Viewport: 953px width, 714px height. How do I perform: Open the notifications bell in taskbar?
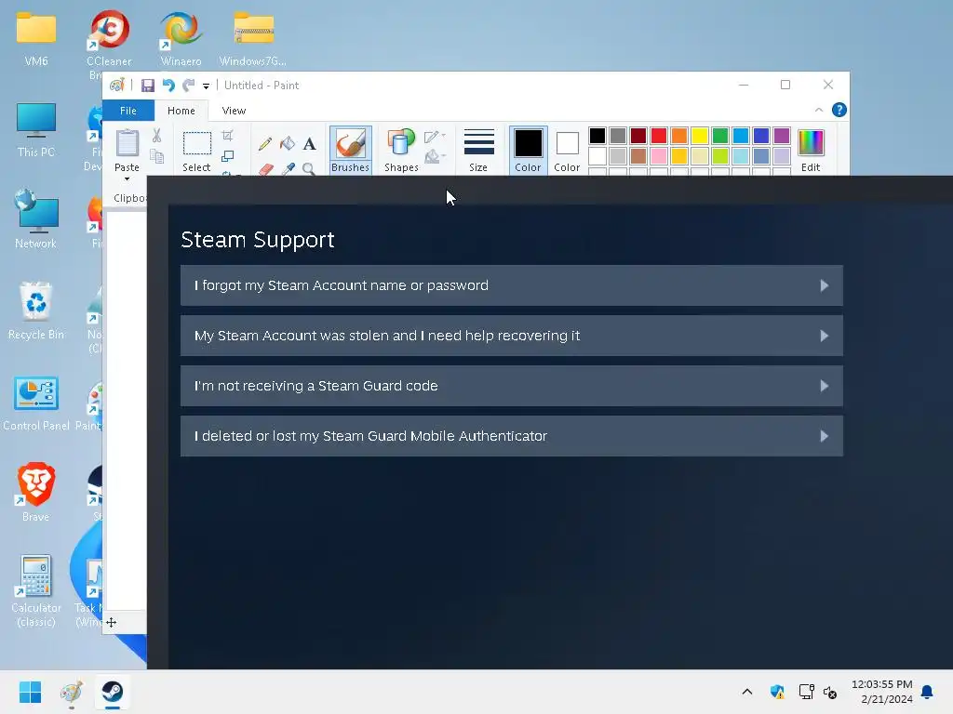point(927,692)
